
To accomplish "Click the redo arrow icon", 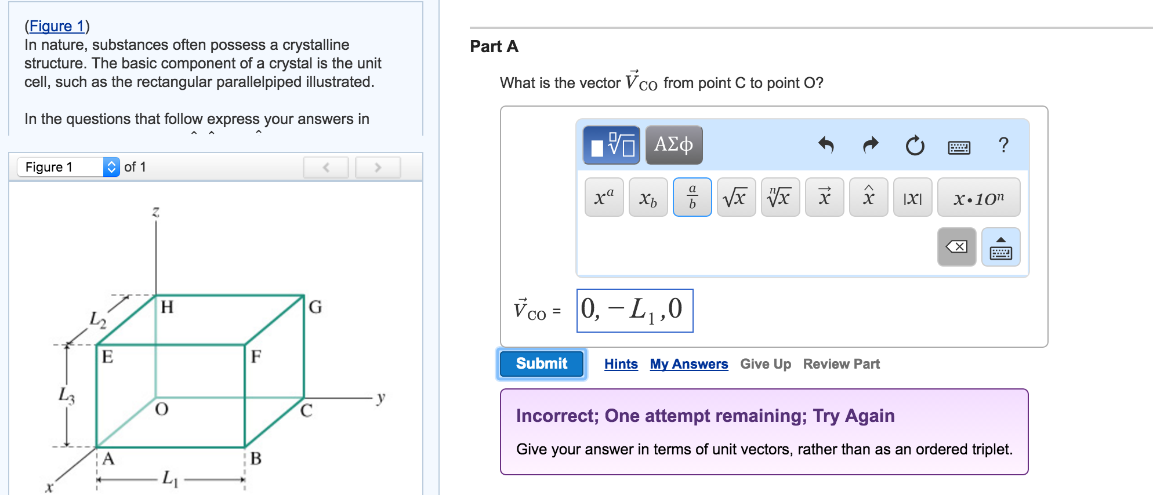I will click(x=871, y=145).
